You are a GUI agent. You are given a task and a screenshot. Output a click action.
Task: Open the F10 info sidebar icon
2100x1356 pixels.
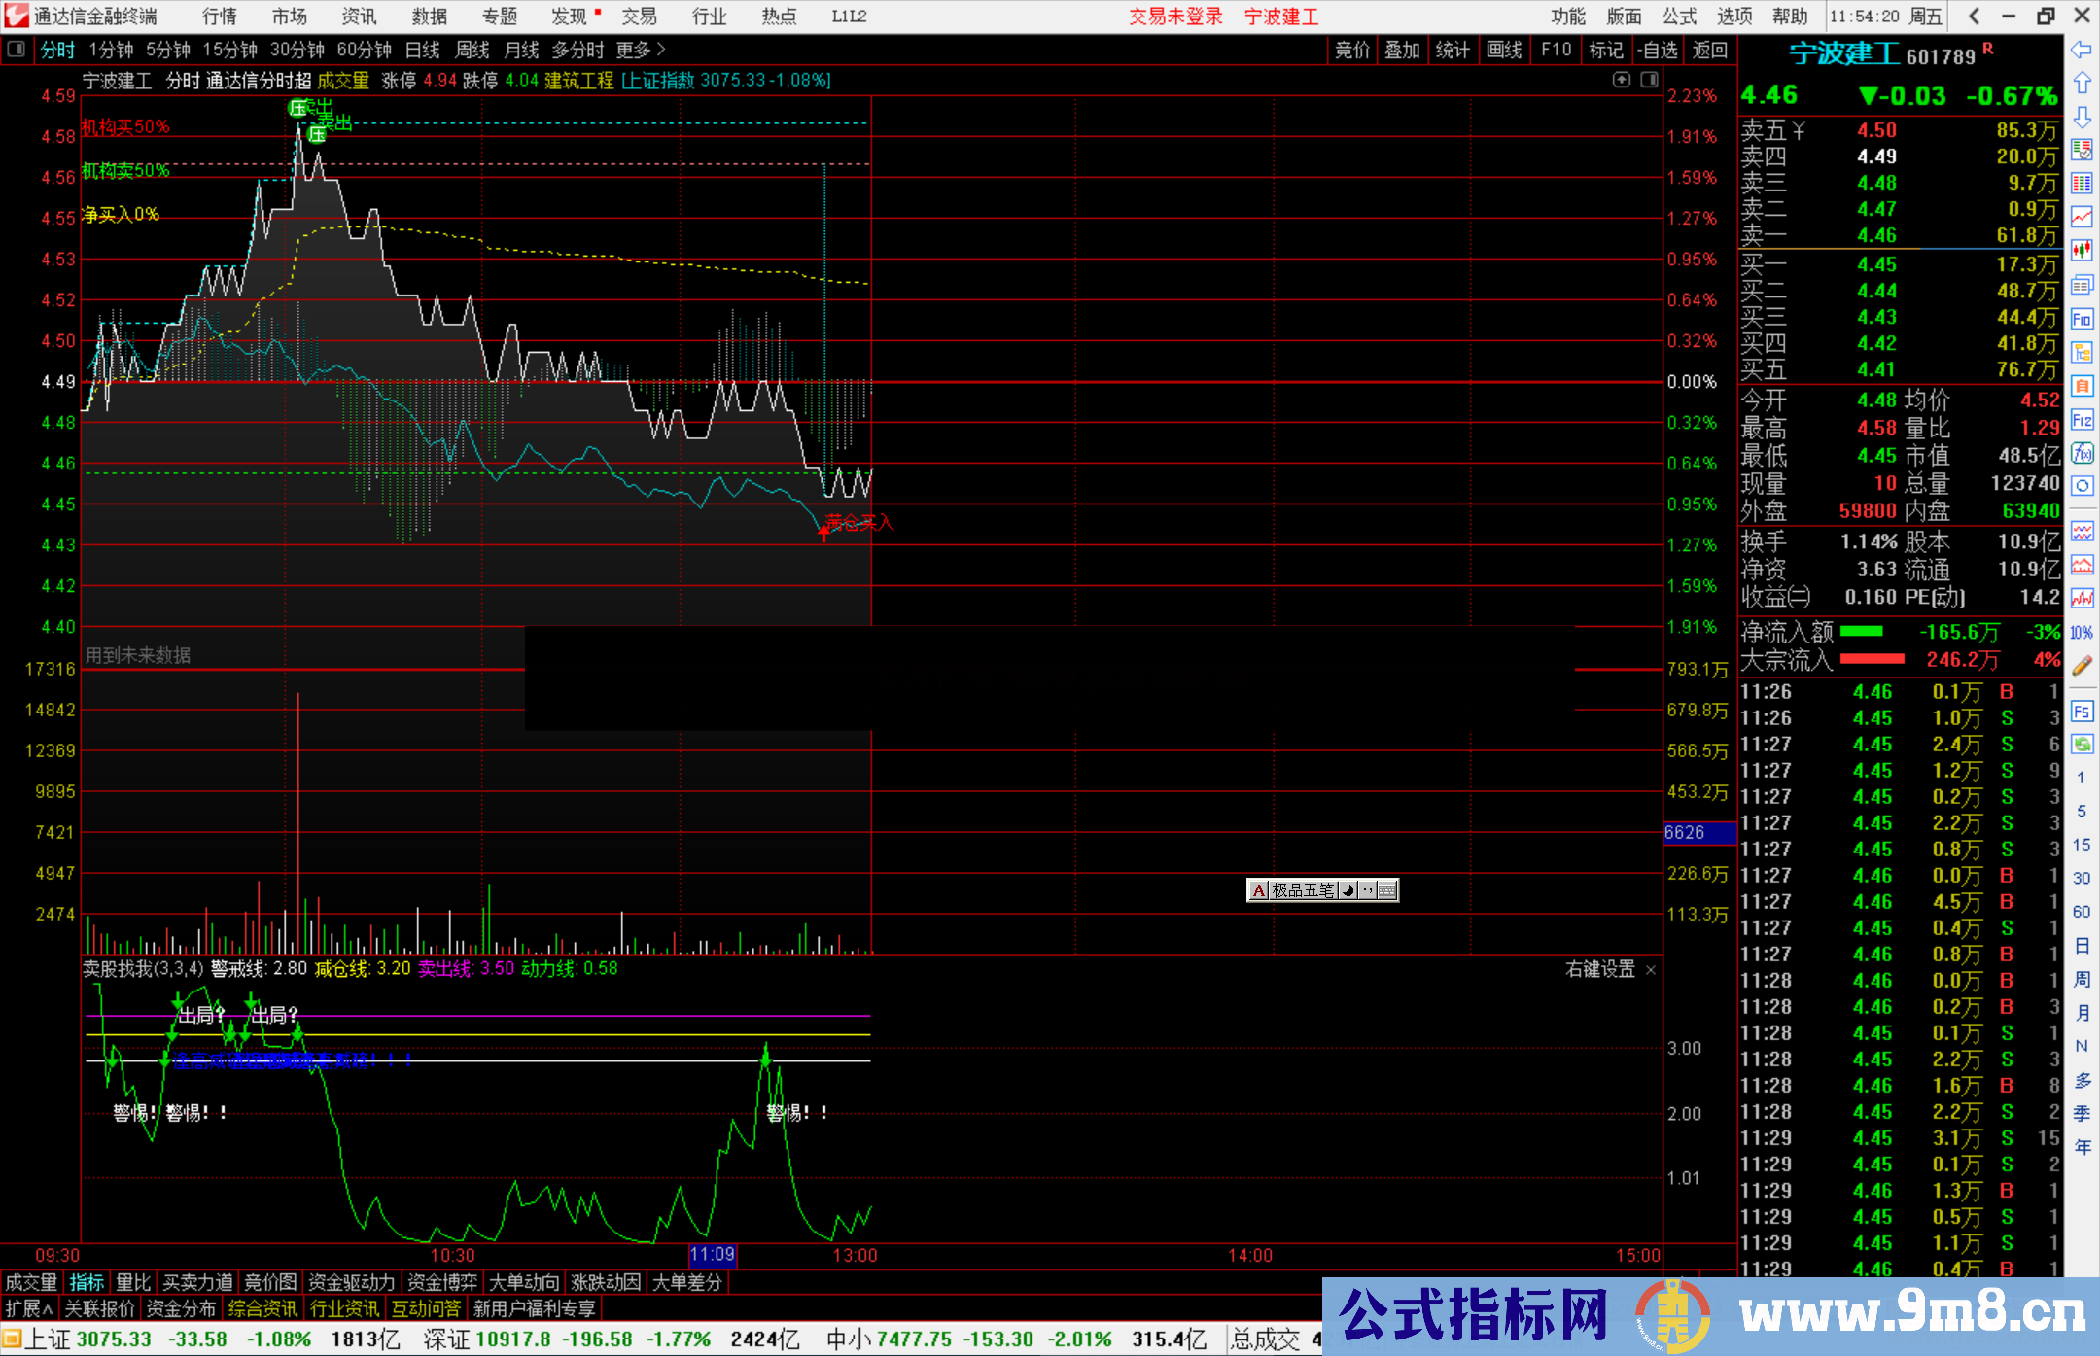[x=2082, y=319]
